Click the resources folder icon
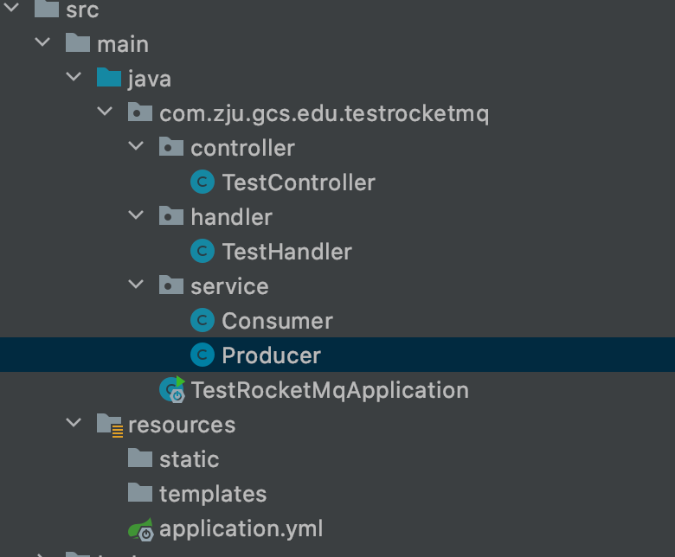The width and height of the screenshot is (675, 557). [x=109, y=425]
